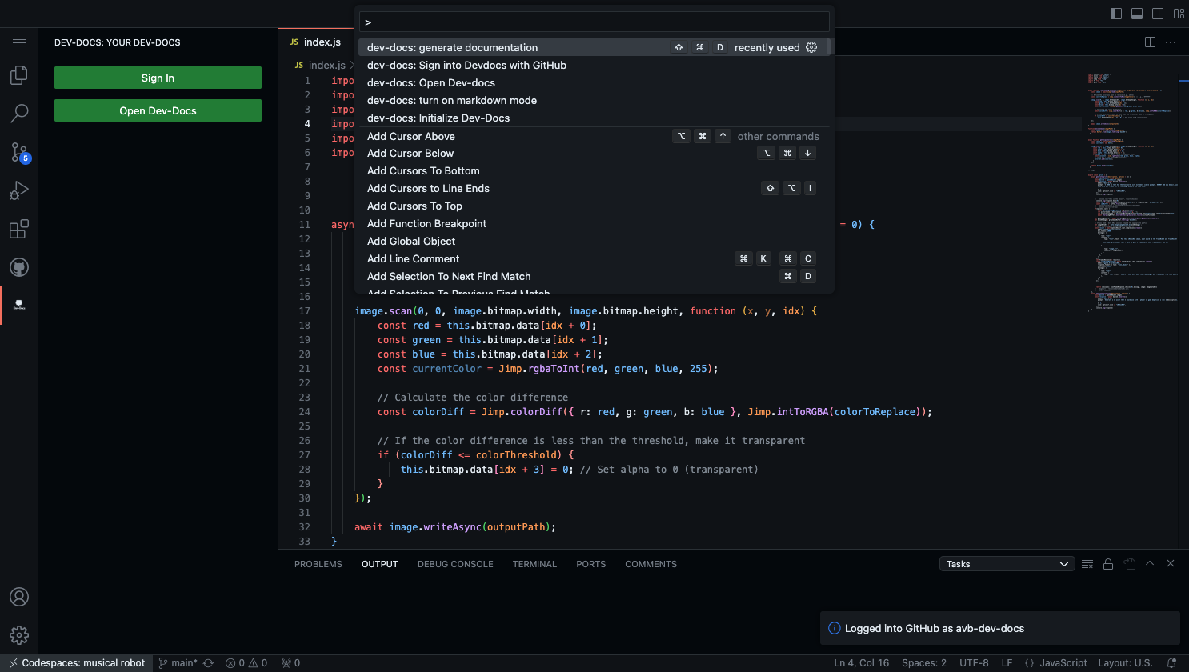Image resolution: width=1189 pixels, height=672 pixels.
Task: Open the Manage gear in activity bar
Action: click(19, 635)
